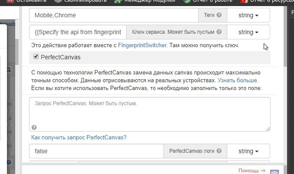Open string type dropdown for PerfectCanvas логи
The image size is (294, 174).
pyautogui.click(x=248, y=151)
